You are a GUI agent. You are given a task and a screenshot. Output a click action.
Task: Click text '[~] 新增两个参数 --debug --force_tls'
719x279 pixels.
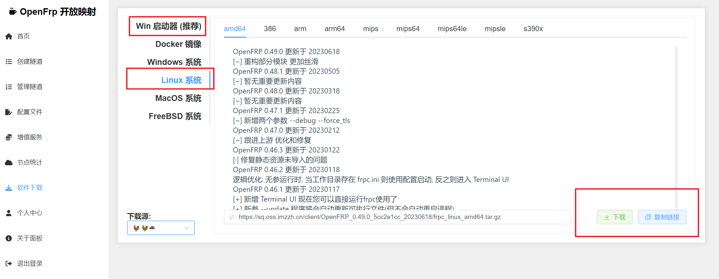tap(292, 121)
